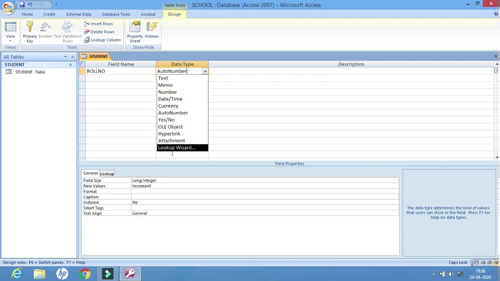
Task: Save using the Quick Access disk icon
Action: point(22,5)
